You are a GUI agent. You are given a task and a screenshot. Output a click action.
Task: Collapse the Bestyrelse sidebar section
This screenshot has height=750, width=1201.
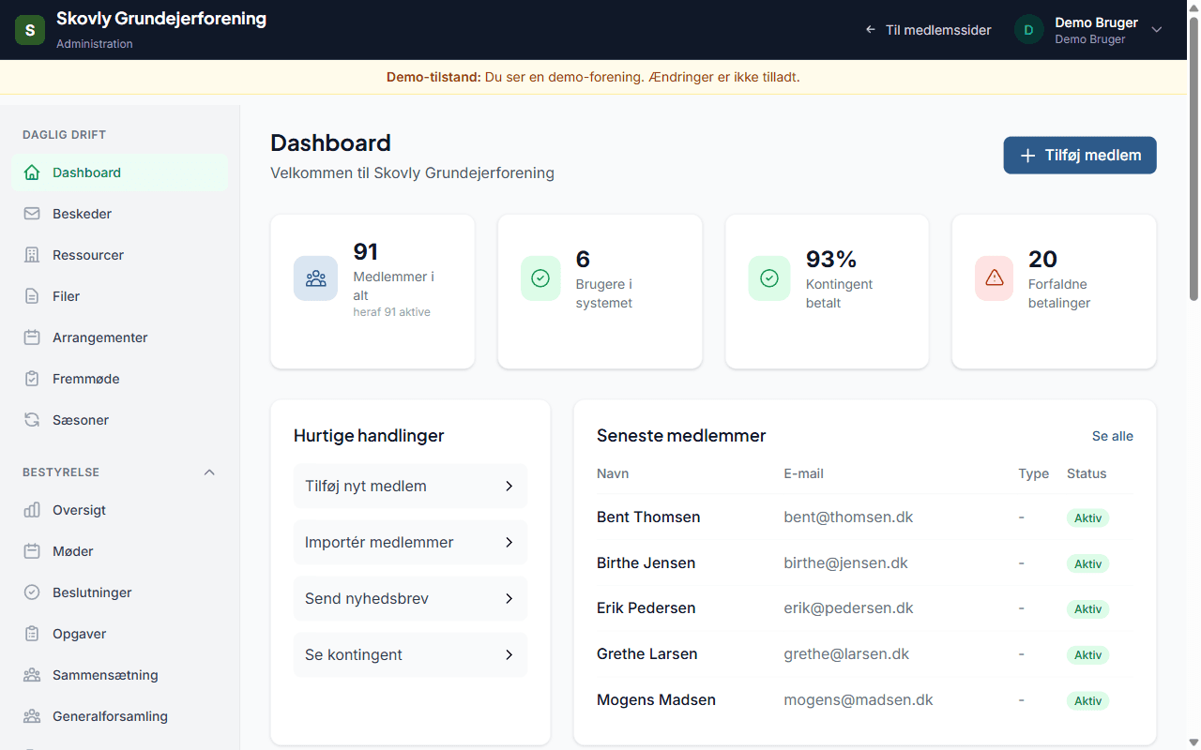click(x=210, y=472)
